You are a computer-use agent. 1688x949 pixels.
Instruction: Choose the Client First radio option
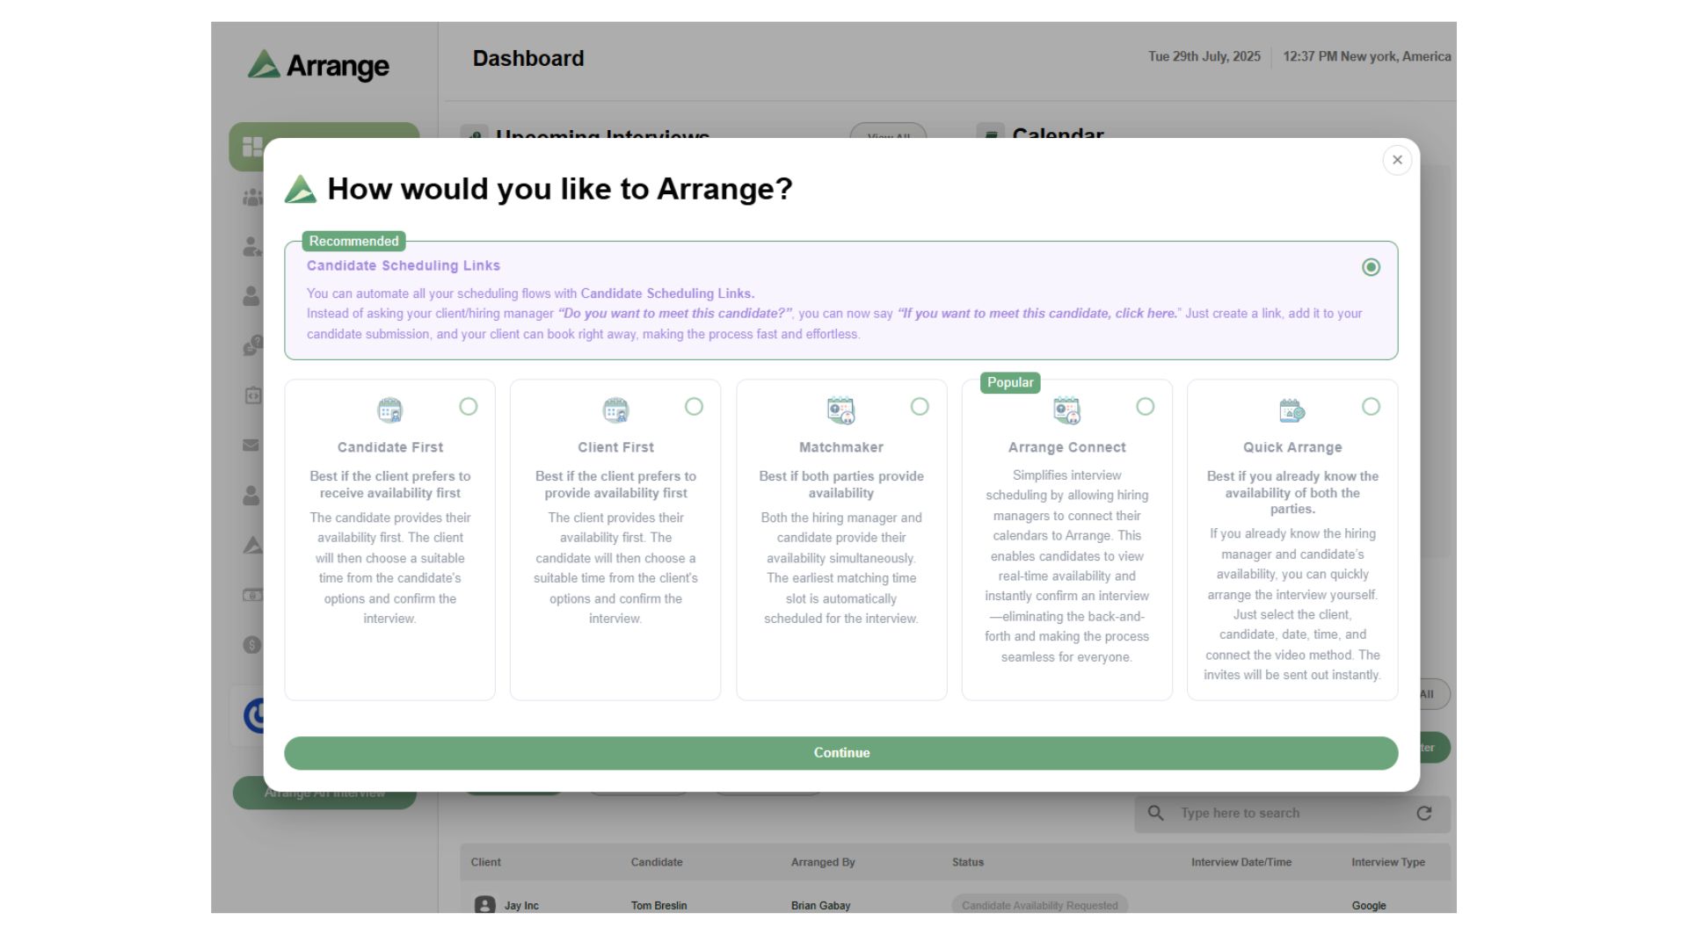tap(694, 407)
